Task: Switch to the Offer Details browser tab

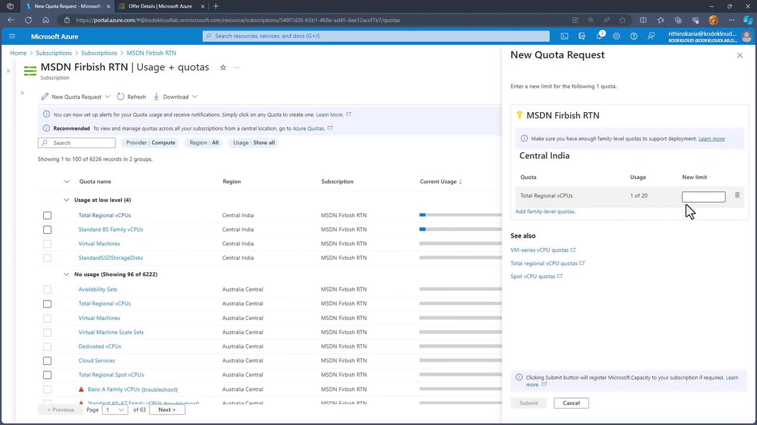Action: point(158,6)
